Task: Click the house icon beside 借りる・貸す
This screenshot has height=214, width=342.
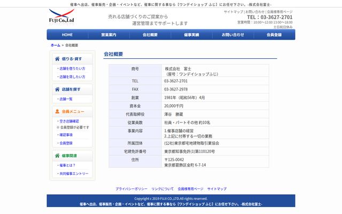Action: (57, 59)
